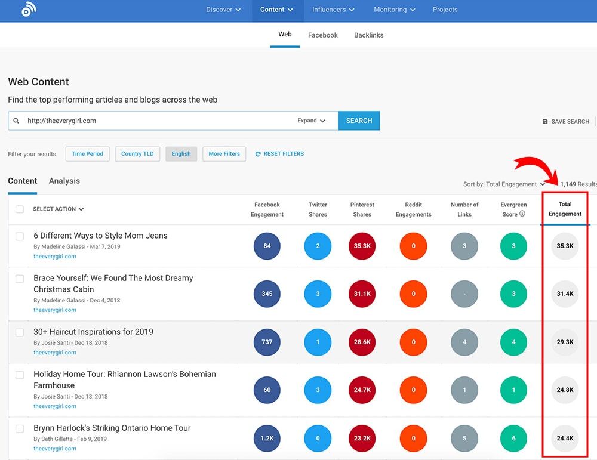This screenshot has height=460, width=597.
Task: Click the Save Search disk icon
Action: [x=545, y=122]
